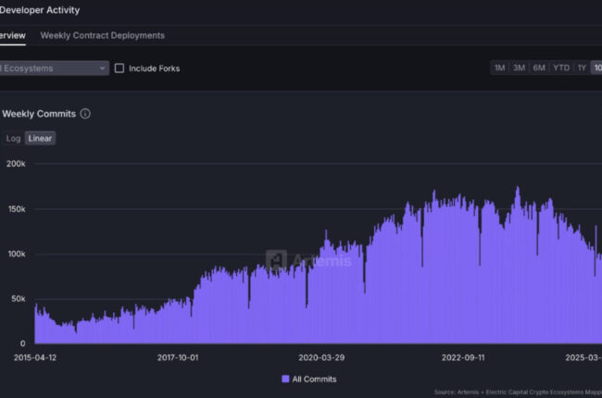602x398 pixels.
Task: Choose the 6M time range
Action: [539, 68]
